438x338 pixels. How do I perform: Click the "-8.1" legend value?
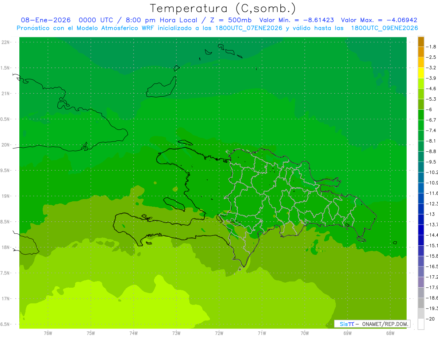[432, 141]
